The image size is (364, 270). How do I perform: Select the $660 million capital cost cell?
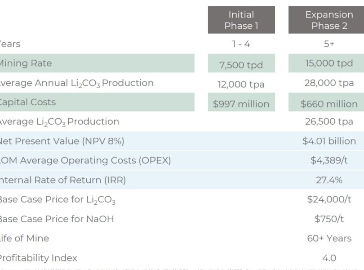329,104
